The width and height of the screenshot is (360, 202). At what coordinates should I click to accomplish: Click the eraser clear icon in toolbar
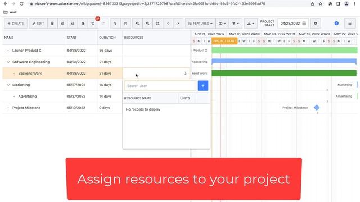click(83, 24)
